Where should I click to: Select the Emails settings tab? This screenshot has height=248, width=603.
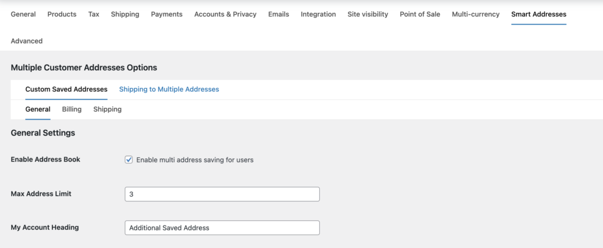[279, 14]
